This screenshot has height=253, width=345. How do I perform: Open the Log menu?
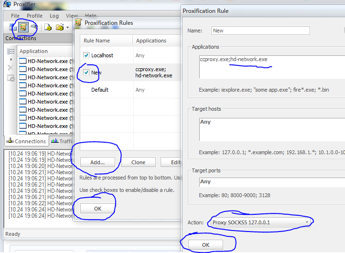54,16
